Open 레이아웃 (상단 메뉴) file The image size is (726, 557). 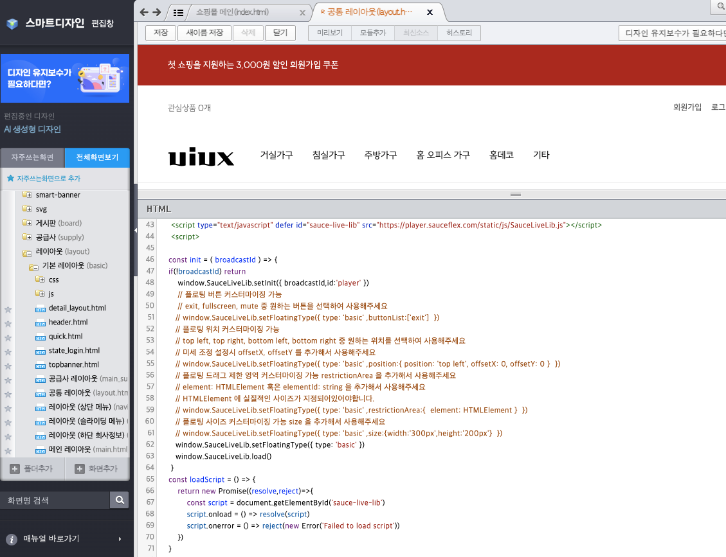click(x=88, y=407)
